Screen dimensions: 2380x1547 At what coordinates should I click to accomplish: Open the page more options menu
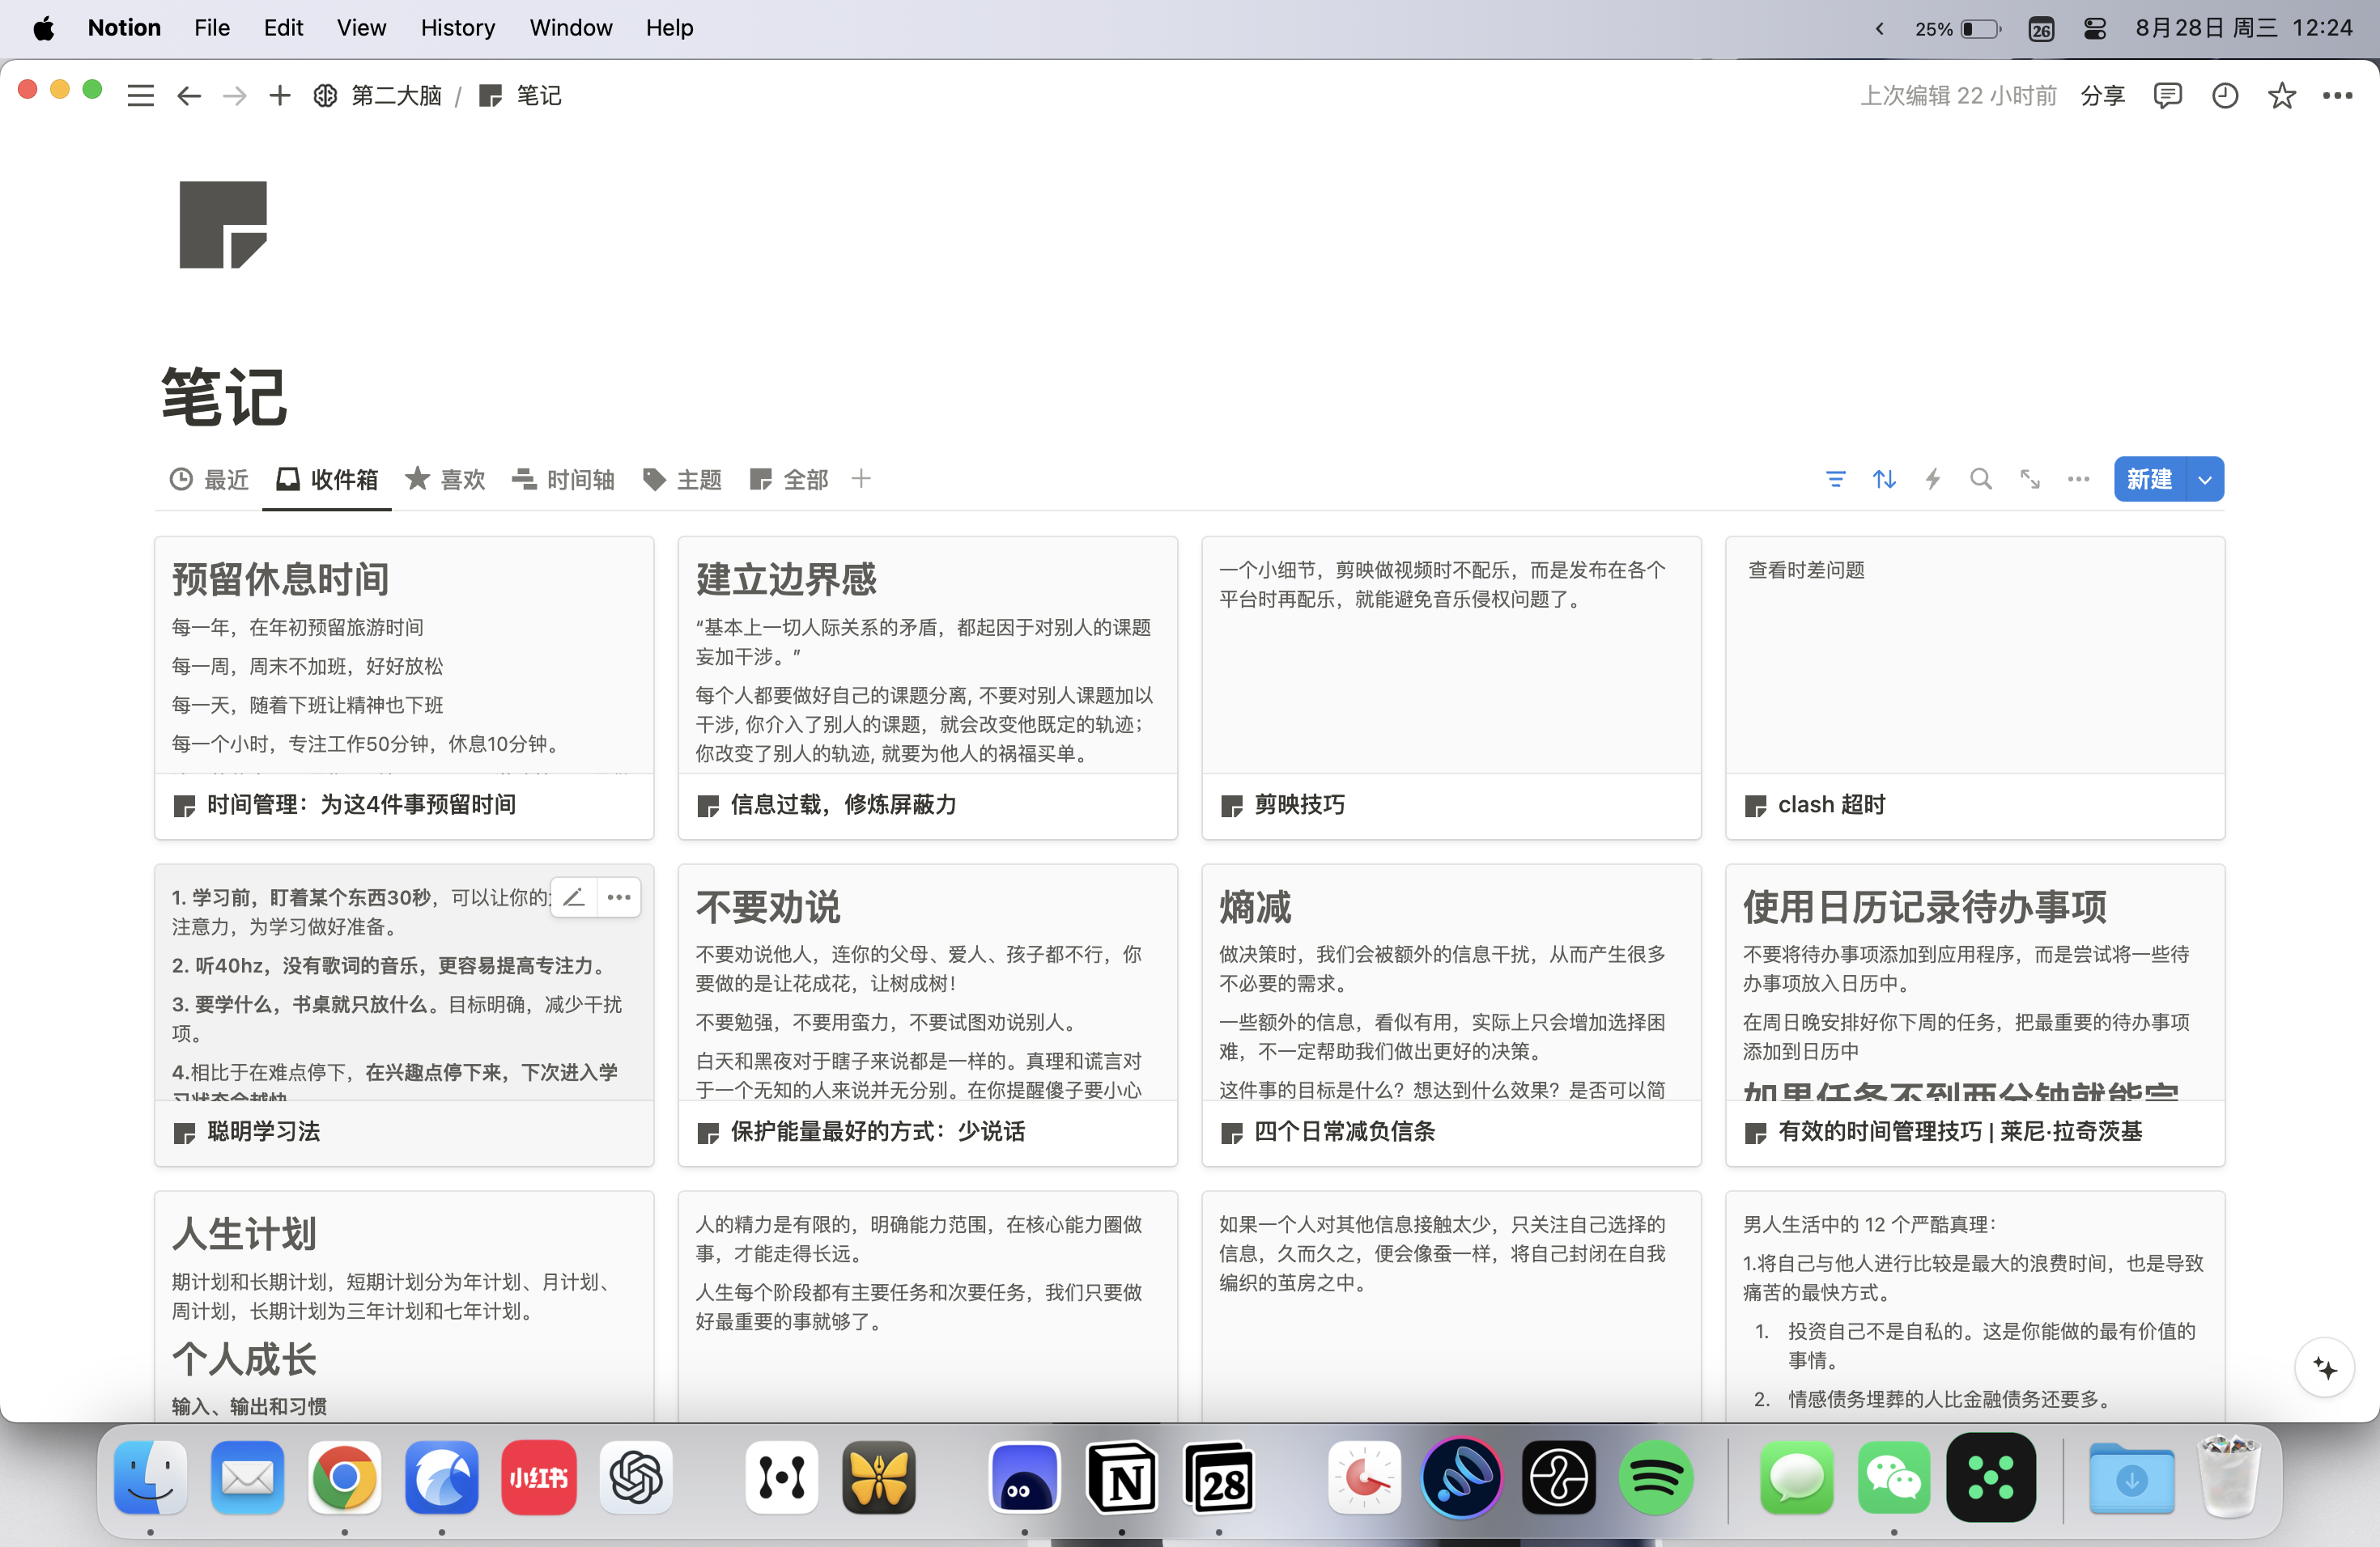click(x=2337, y=96)
